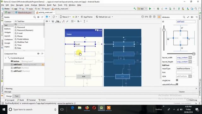The width and height of the screenshot is (202, 114).
Task: Search the Palette with magnifier icon
Action: coord(34,17)
